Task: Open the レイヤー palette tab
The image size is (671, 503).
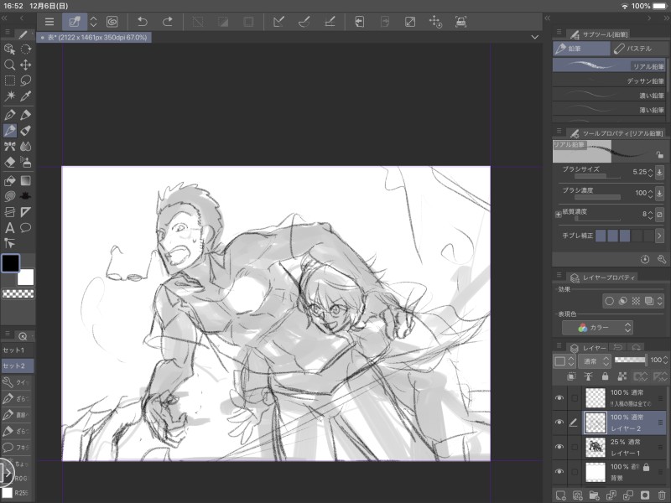Action: [589, 348]
